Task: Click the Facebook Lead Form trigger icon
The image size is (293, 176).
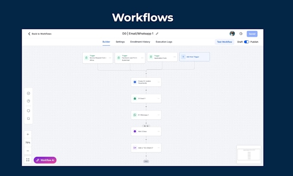Action: [118, 58]
